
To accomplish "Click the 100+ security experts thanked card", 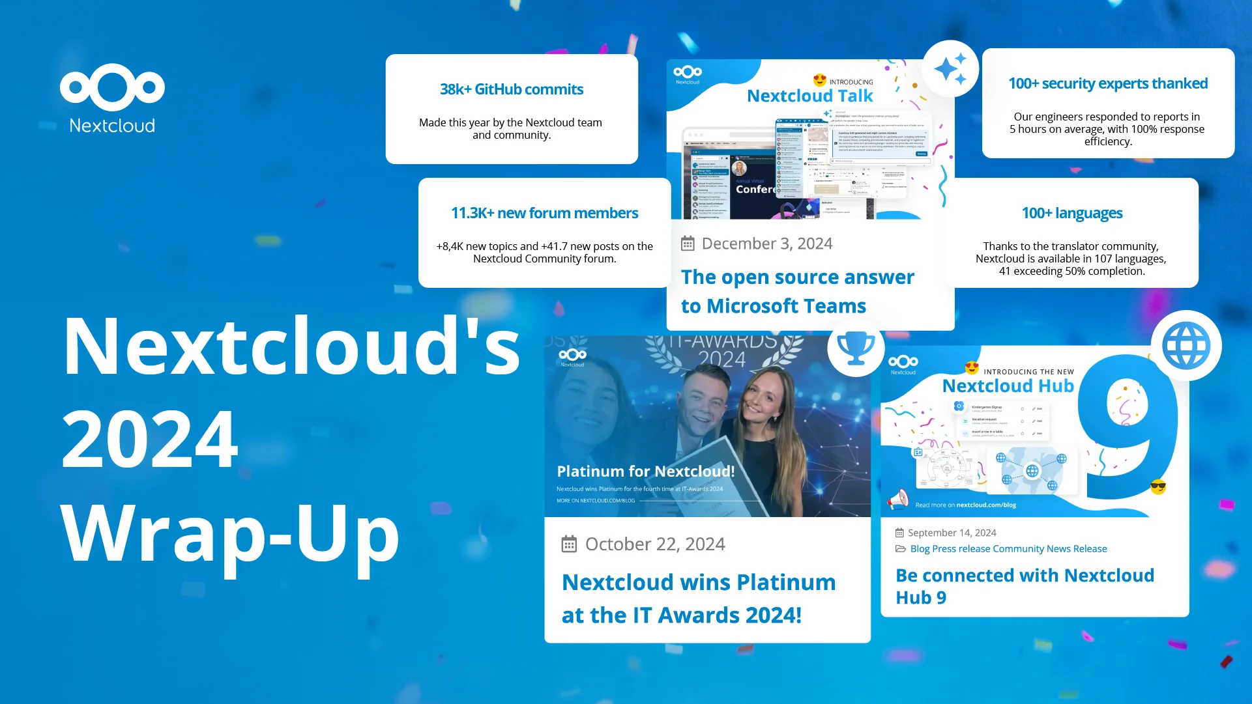I will coord(1107,104).
